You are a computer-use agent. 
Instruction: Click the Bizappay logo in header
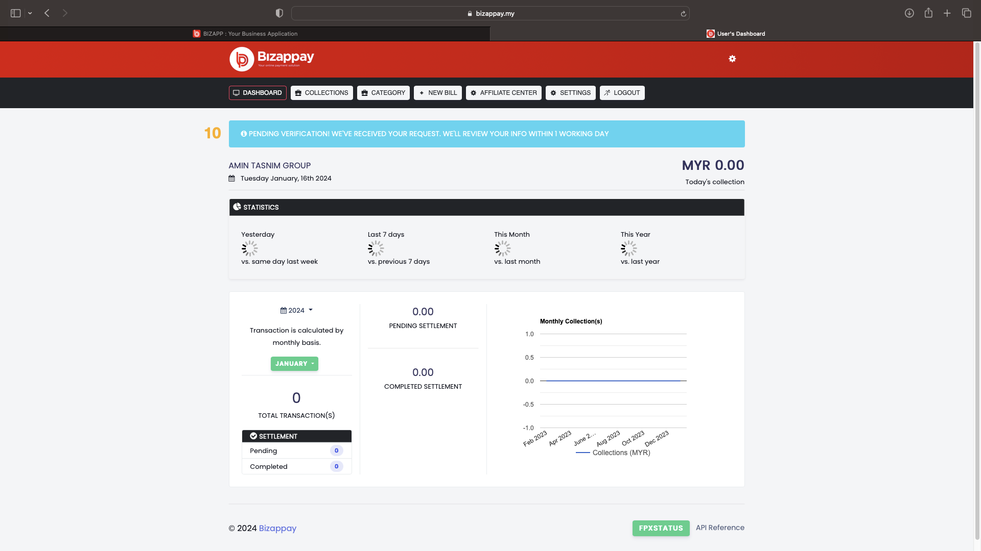coord(272,59)
